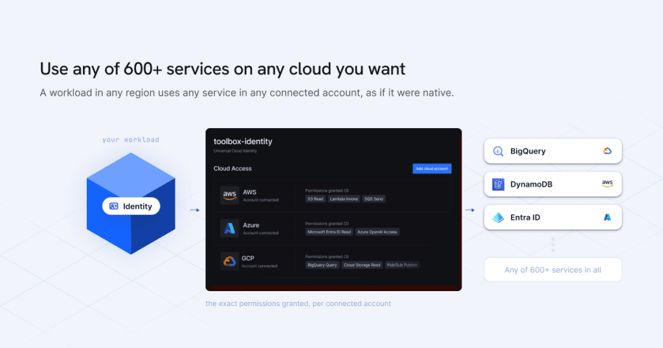
Task: Click the Cloud Access section heading
Action: click(232, 169)
